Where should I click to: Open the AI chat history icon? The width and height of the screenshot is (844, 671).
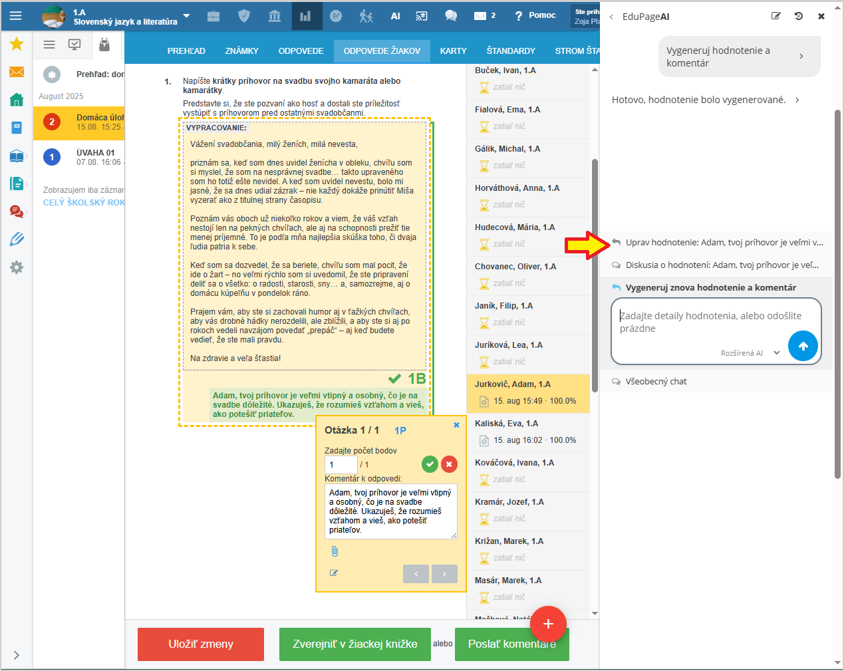click(798, 16)
